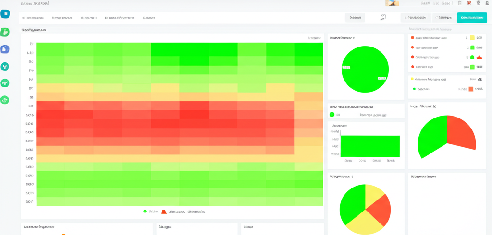Open the bottom green sidebar icon

5,100
